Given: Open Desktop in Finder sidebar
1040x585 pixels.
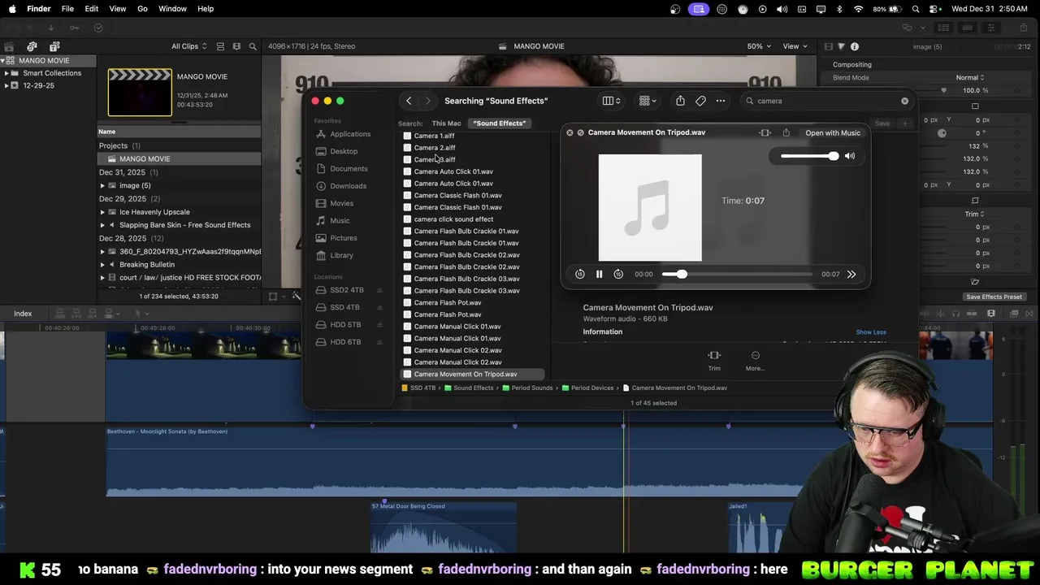Looking at the screenshot, I should tap(344, 151).
